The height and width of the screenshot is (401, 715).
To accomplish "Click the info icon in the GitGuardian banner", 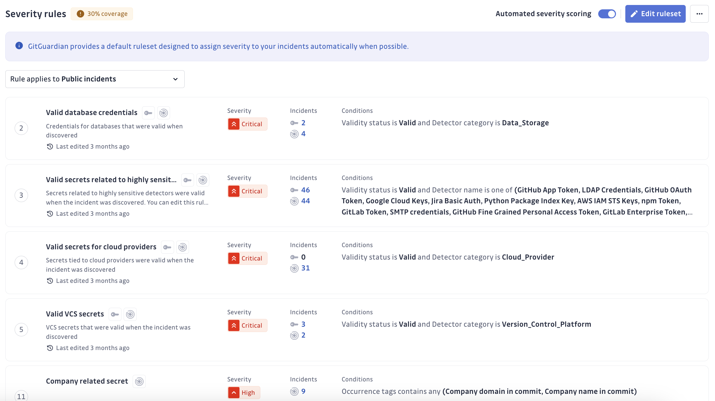I will [x=19, y=46].
